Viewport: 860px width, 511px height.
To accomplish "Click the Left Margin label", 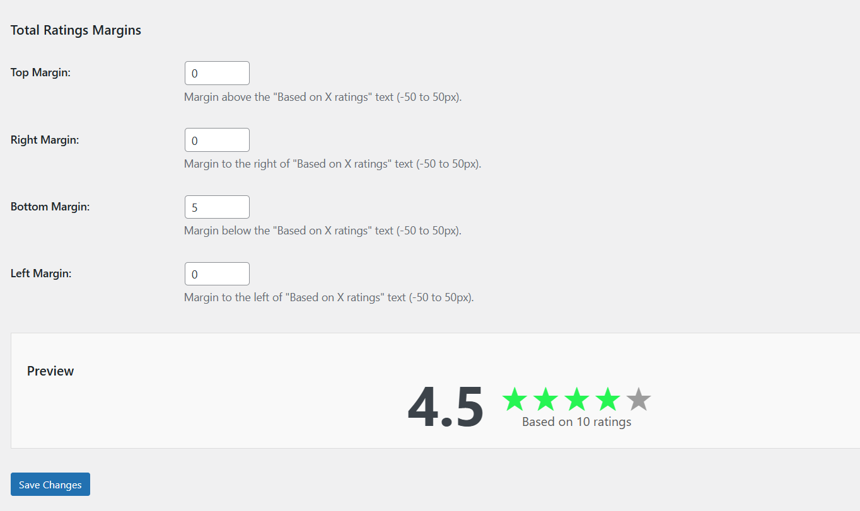I will 41,273.
